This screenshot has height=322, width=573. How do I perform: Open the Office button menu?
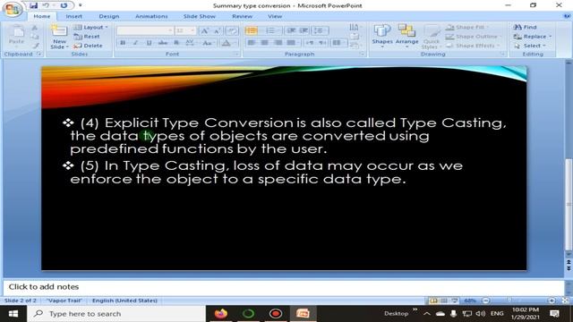tap(13, 9)
